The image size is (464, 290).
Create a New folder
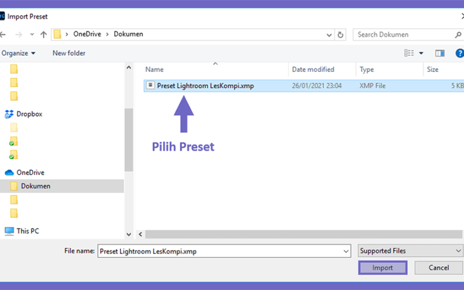69,53
